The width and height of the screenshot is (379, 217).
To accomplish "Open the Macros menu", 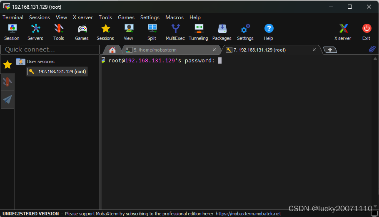I will point(175,17).
